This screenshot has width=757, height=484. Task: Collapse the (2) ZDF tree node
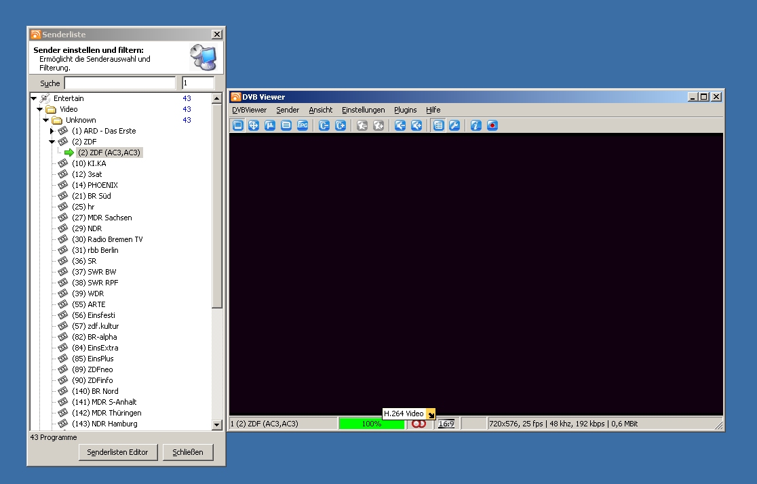tap(52, 142)
